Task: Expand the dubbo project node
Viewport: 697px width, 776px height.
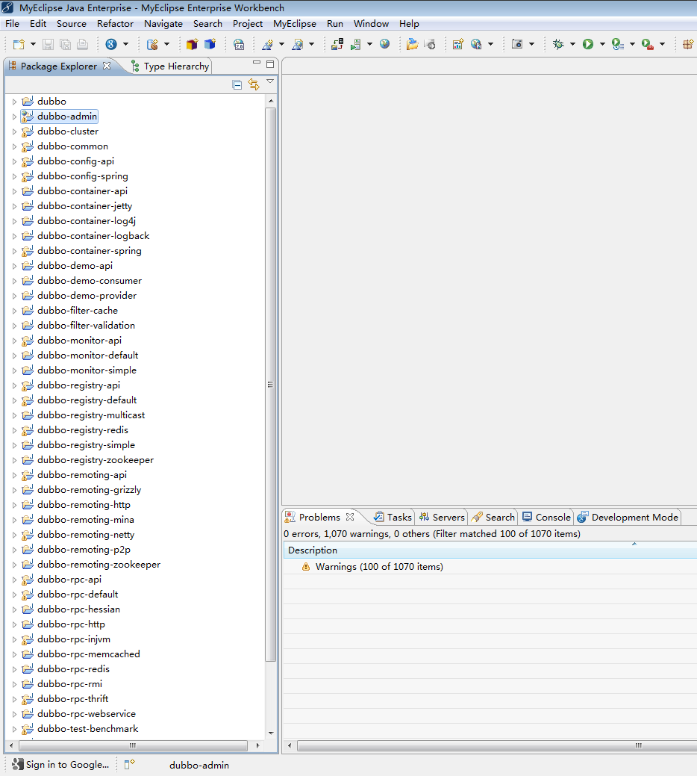Action: tap(14, 102)
